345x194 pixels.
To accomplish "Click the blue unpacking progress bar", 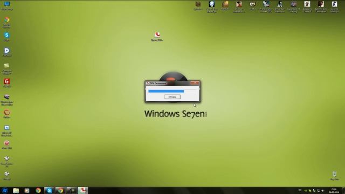I will [167, 91].
